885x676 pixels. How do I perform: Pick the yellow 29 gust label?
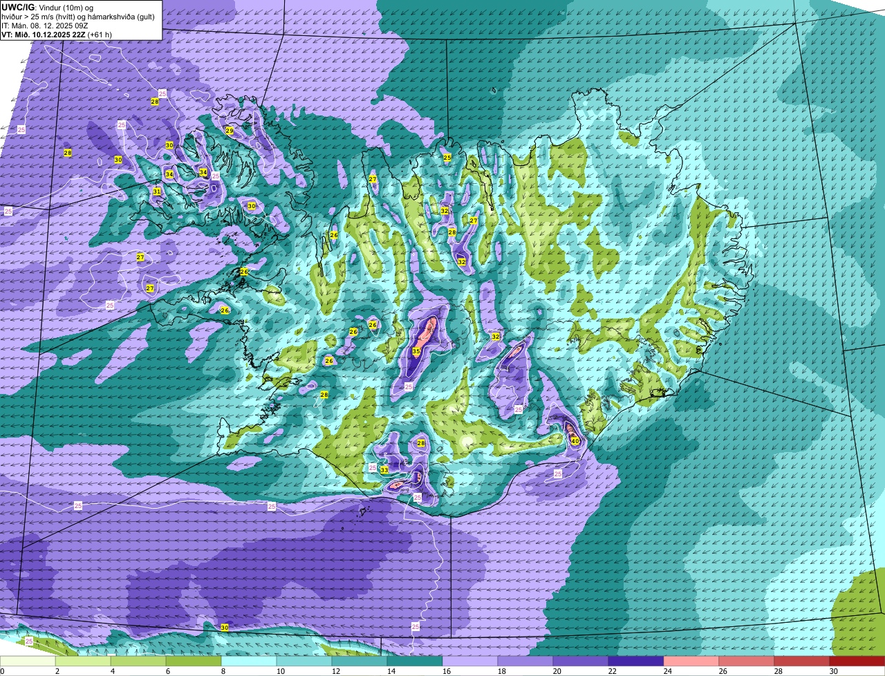click(230, 131)
